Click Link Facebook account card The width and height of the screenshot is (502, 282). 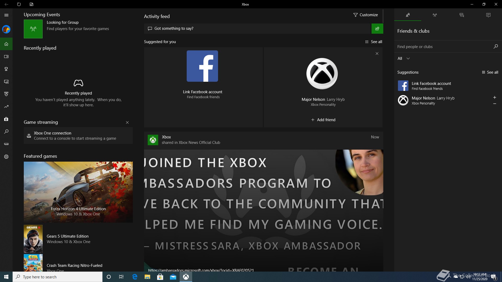point(203,87)
